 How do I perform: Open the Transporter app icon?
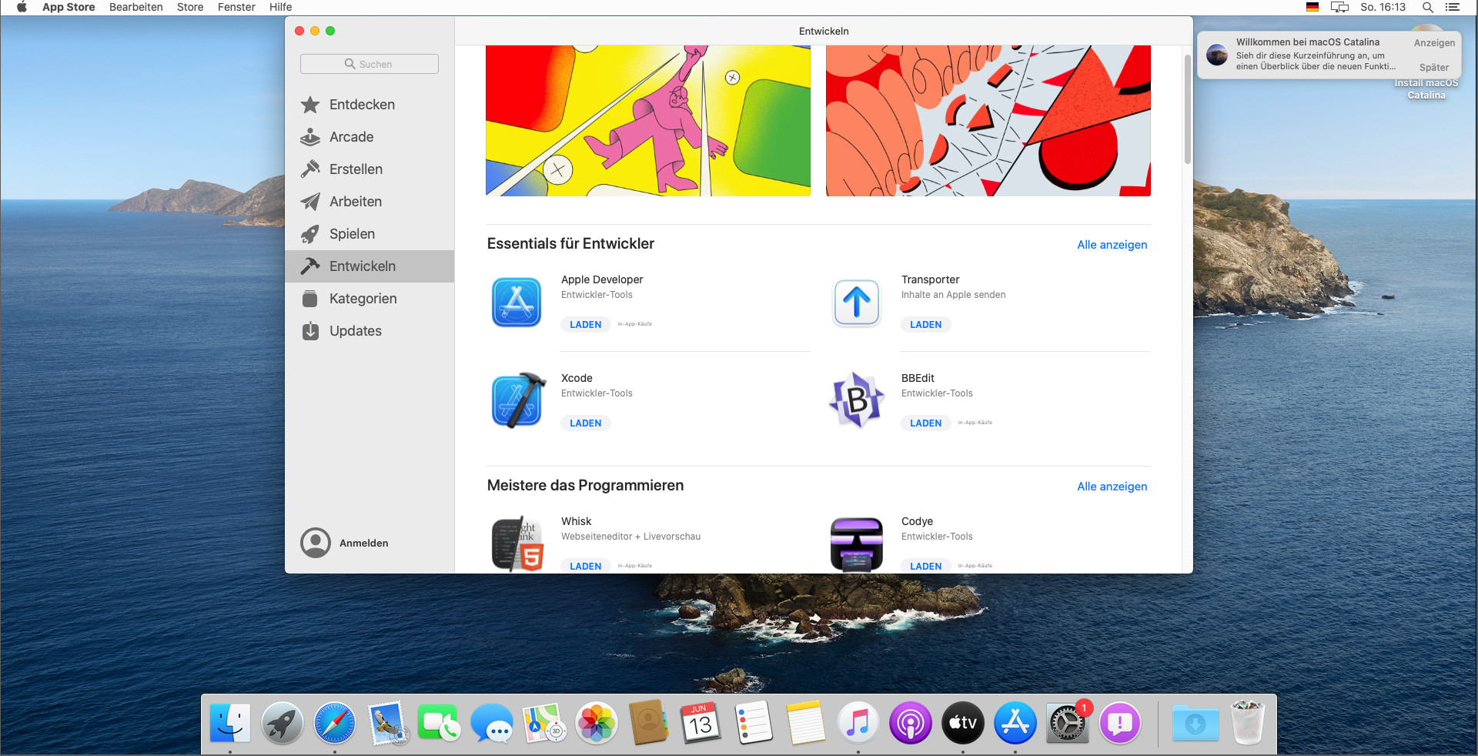(857, 302)
